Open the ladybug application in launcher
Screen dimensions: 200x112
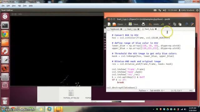coord(5,68)
